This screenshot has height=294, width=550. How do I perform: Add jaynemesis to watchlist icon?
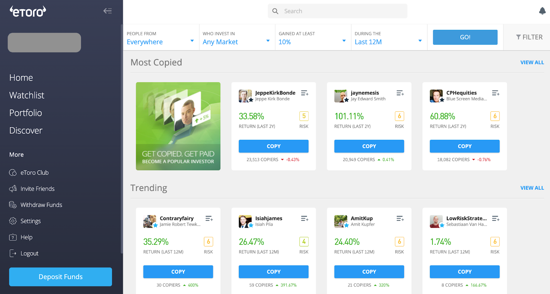click(400, 93)
